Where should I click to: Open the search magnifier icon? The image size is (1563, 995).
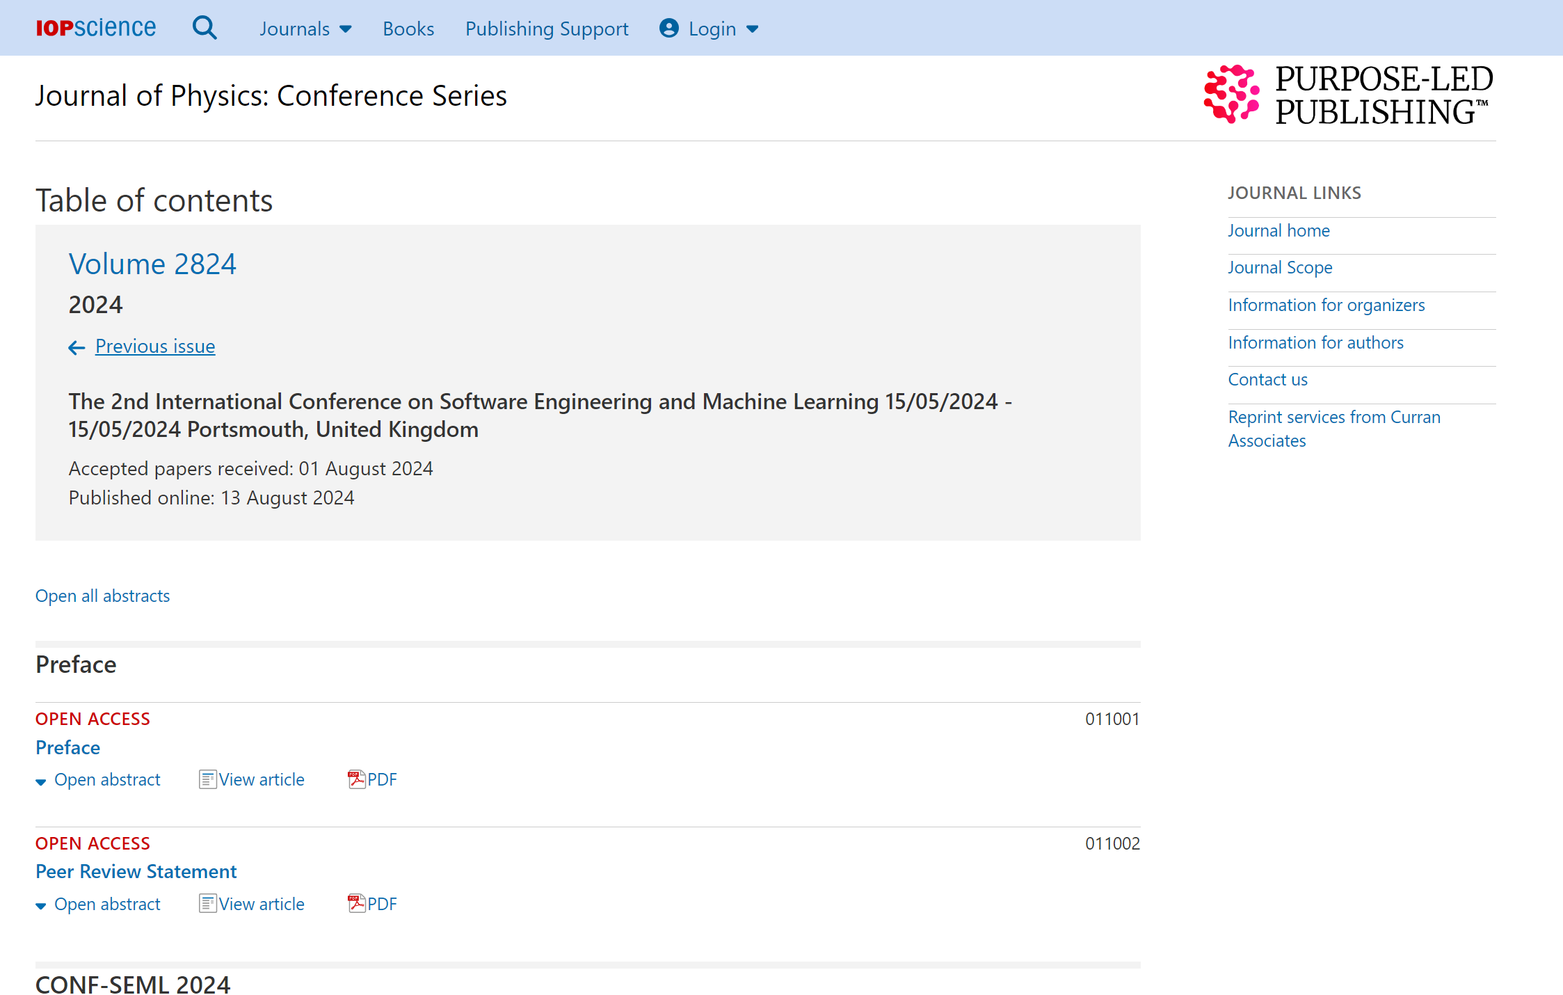click(205, 27)
